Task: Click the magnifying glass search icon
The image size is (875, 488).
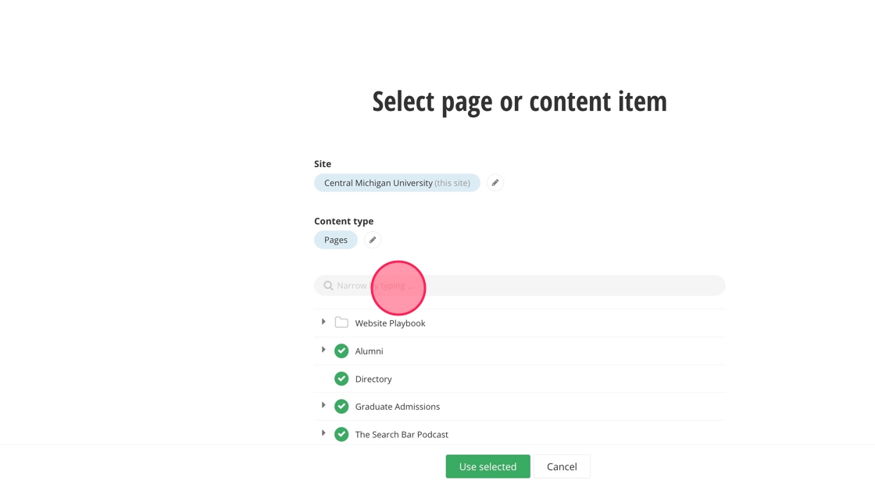Action: coord(328,286)
